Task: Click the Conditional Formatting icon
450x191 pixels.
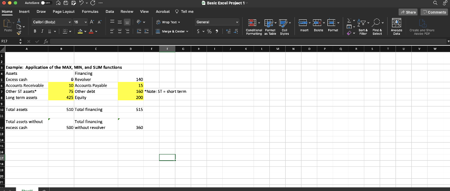Action: (252, 22)
